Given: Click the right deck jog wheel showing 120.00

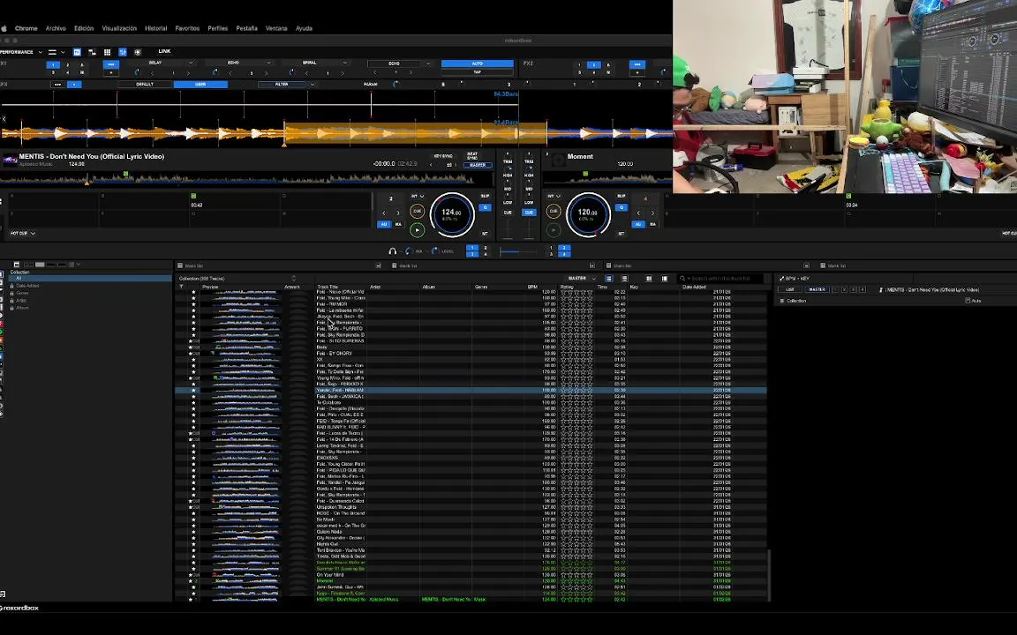Looking at the screenshot, I should [x=588, y=214].
